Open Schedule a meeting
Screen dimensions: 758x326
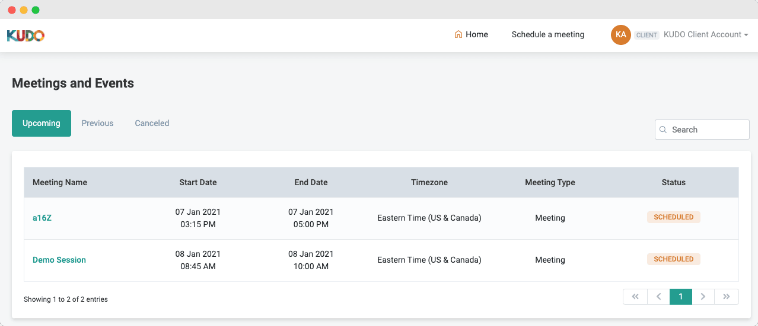(548, 34)
